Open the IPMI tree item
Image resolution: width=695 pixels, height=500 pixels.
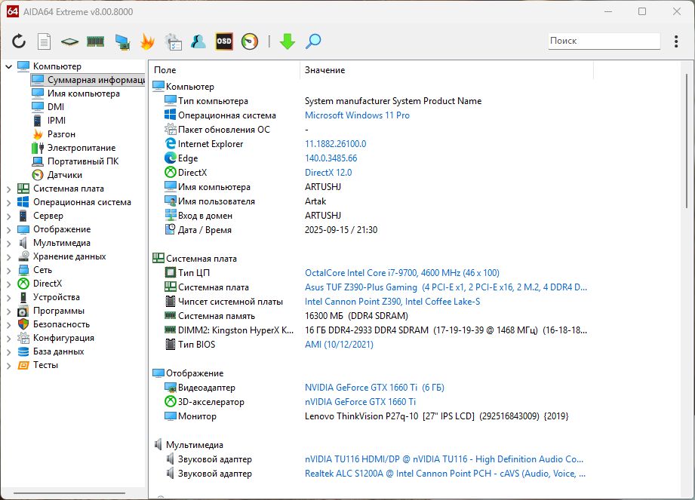57,121
